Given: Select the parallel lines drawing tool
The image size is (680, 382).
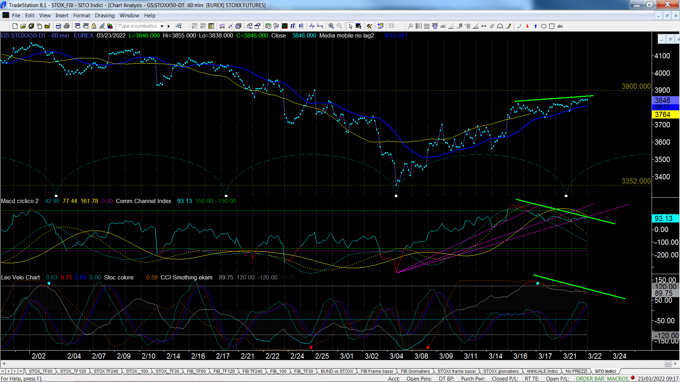Looking at the screenshot, I should click(x=492, y=26).
